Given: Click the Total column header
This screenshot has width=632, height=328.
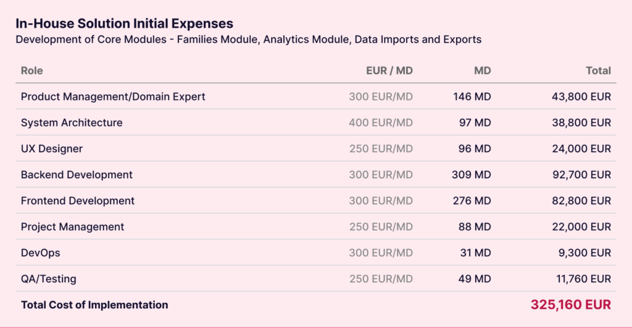Looking at the screenshot, I should 598,70.
